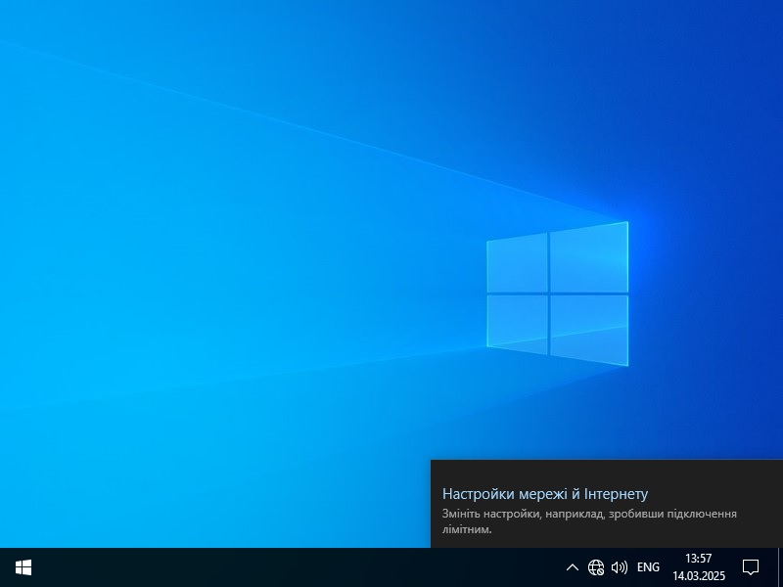
Task: Click the 'Змініть настройки' description text
Action: click(589, 521)
